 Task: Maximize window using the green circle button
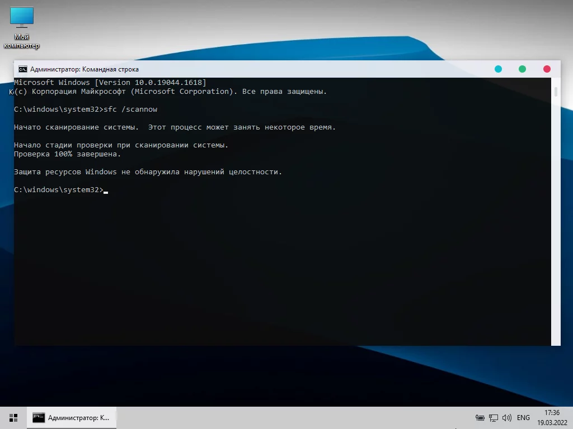(x=522, y=69)
